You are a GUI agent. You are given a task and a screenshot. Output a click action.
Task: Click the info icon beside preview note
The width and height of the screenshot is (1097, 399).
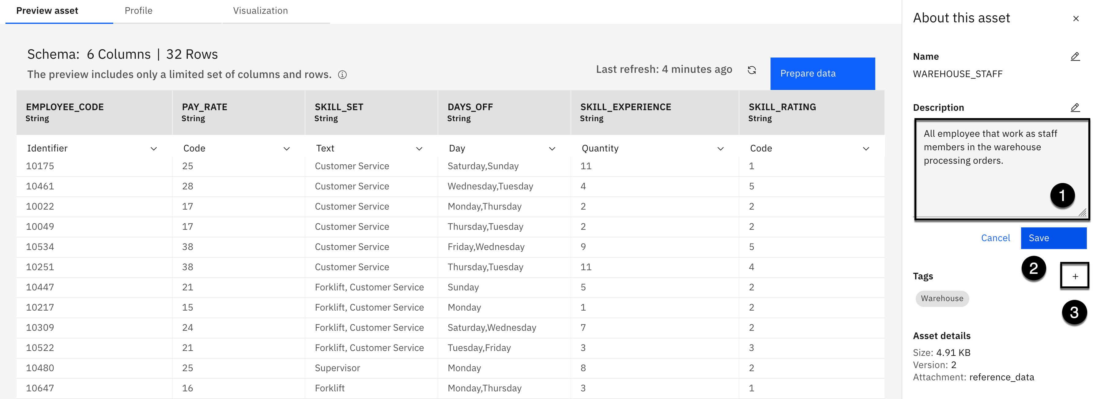point(342,75)
